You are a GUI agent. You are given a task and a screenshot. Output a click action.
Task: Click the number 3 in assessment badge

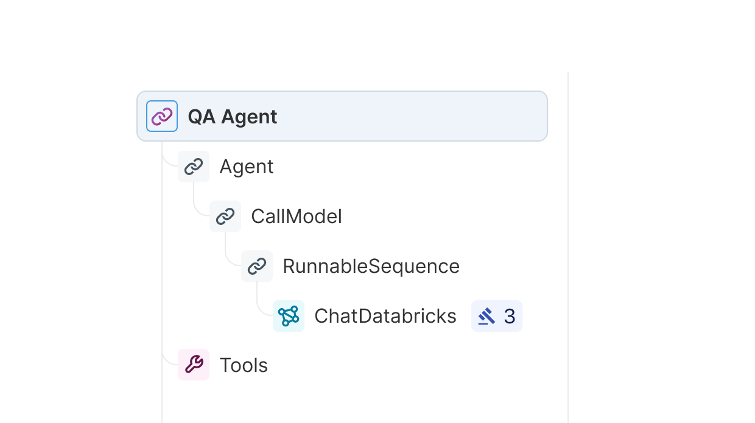pyautogui.click(x=510, y=316)
